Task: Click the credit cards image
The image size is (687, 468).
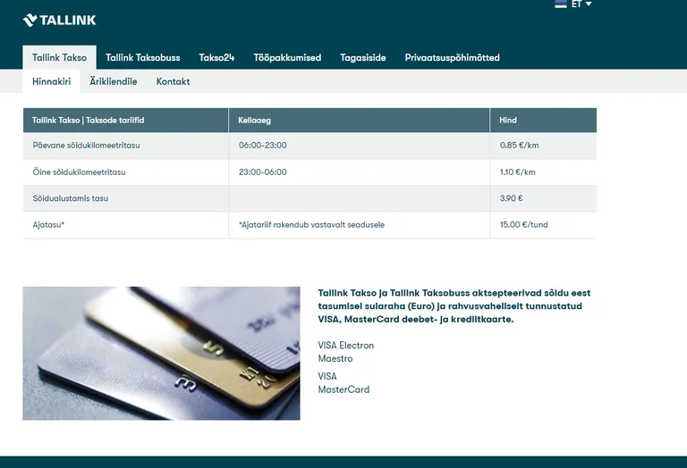Action: [161, 354]
